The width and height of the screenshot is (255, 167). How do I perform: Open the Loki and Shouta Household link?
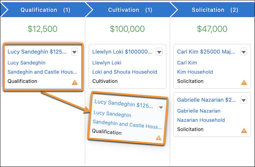[125, 72]
